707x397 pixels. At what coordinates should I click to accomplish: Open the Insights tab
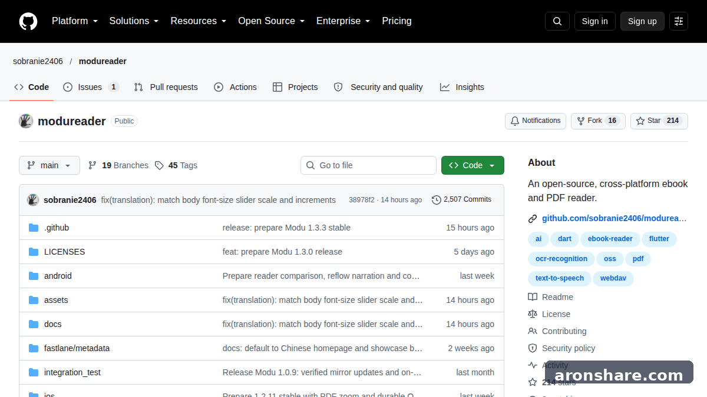point(462,87)
